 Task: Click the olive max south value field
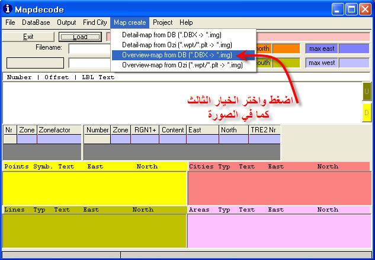coord(286,63)
